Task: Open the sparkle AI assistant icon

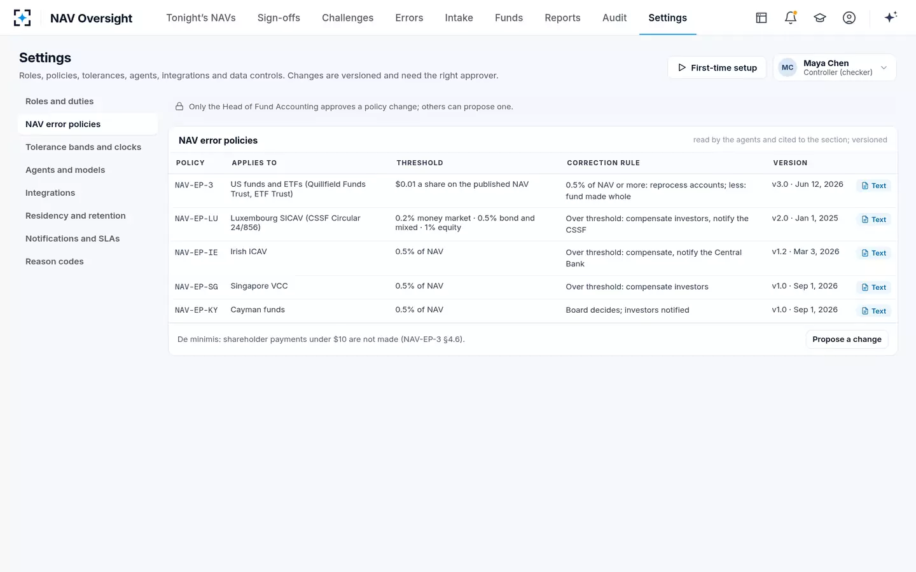Action: [891, 17]
